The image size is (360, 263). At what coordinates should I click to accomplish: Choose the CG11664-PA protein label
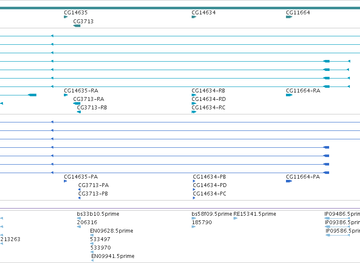point(303,177)
